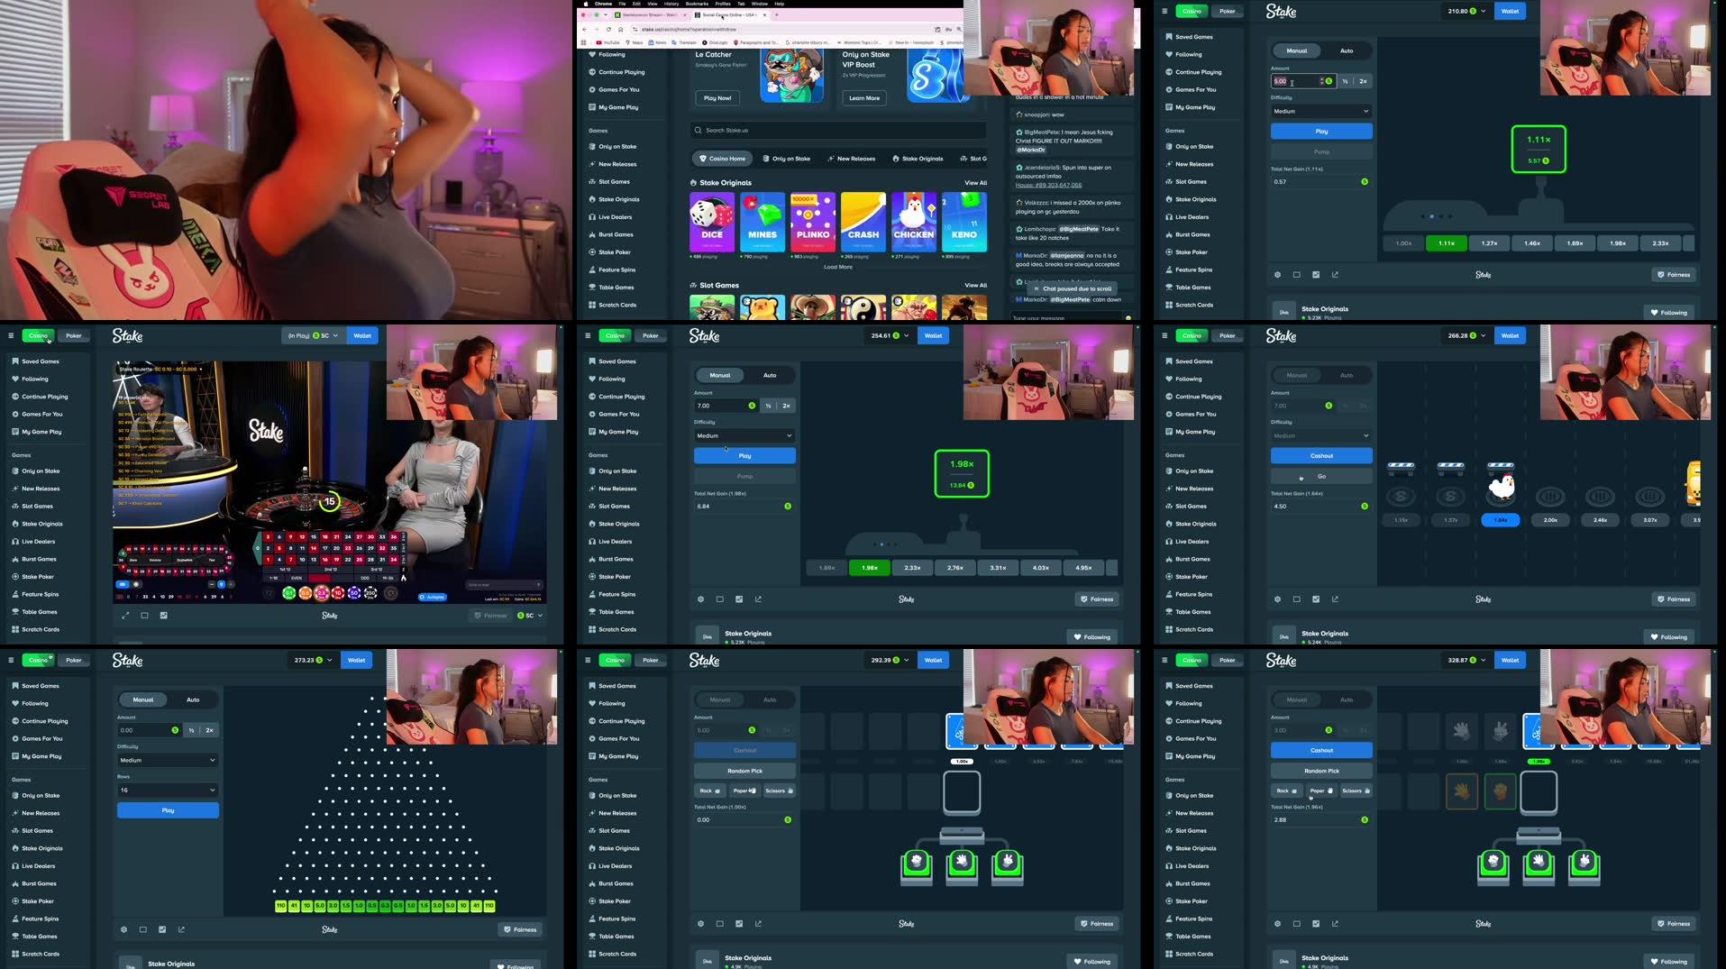Open balance dropdown showing 254.61
1726x969 pixels.
[890, 335]
